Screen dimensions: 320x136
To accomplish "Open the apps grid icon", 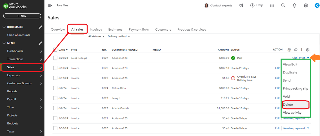I will [x=272, y=5].
